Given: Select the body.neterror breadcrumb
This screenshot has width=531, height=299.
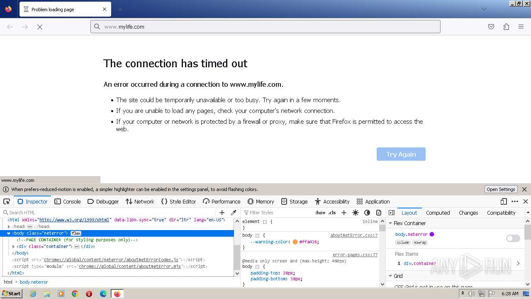Looking at the screenshot, I should [x=34, y=282].
